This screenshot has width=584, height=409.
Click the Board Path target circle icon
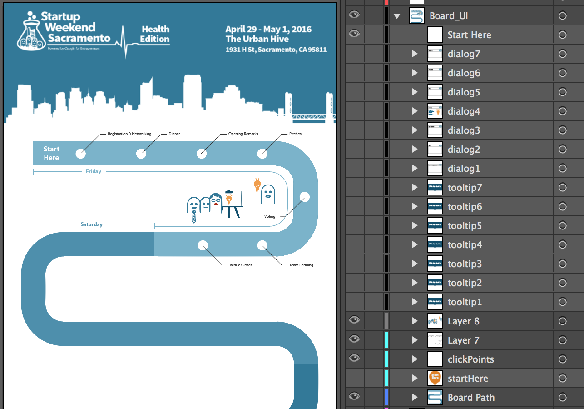pos(563,398)
